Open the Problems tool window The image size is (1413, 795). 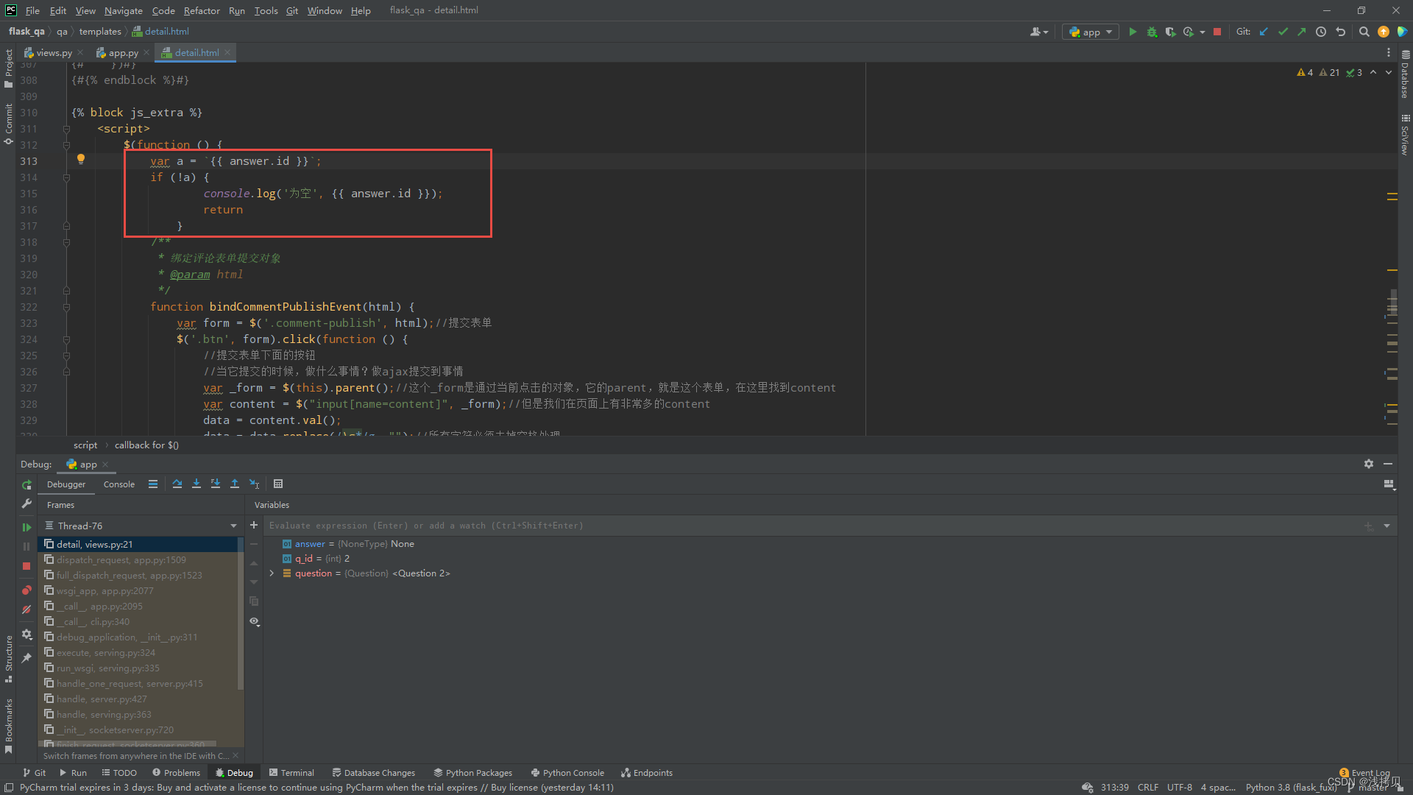point(176,773)
